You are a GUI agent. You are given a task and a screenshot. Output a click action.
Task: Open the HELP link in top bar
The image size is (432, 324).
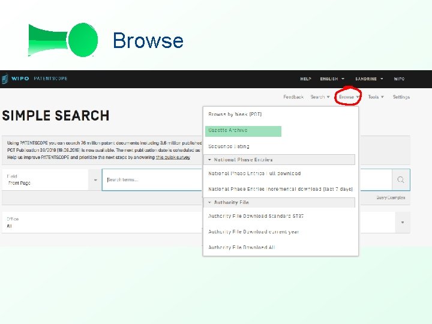[305, 79]
